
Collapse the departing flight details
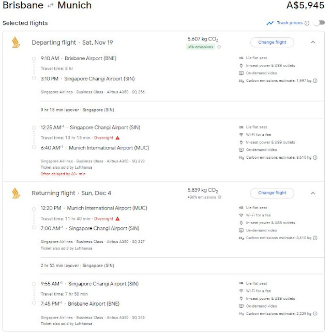tap(313, 42)
